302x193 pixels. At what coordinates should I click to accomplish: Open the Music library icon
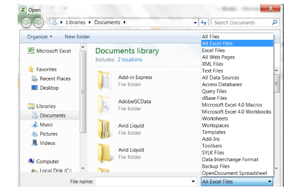tap(34, 125)
